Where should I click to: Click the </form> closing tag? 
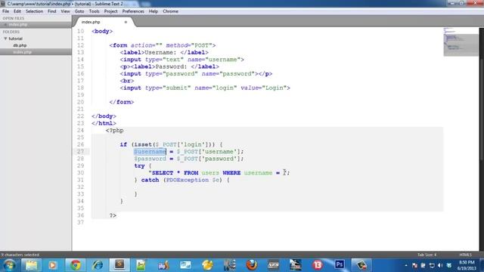(x=122, y=102)
